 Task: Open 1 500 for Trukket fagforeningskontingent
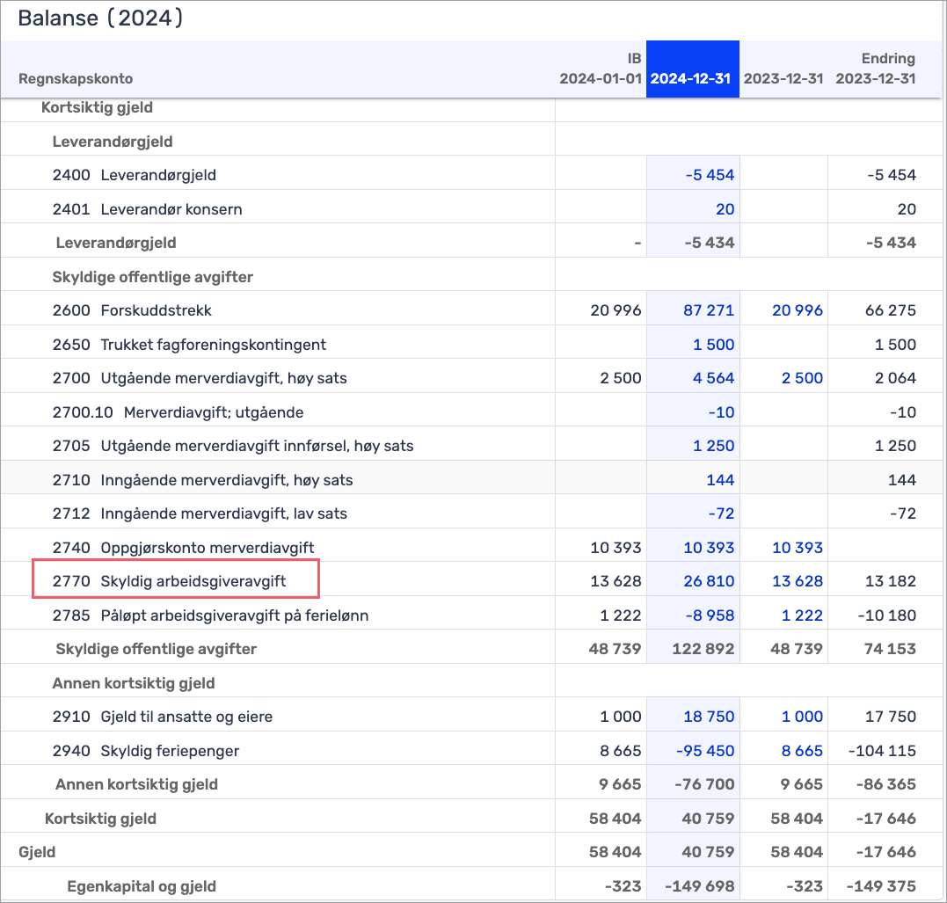point(713,345)
